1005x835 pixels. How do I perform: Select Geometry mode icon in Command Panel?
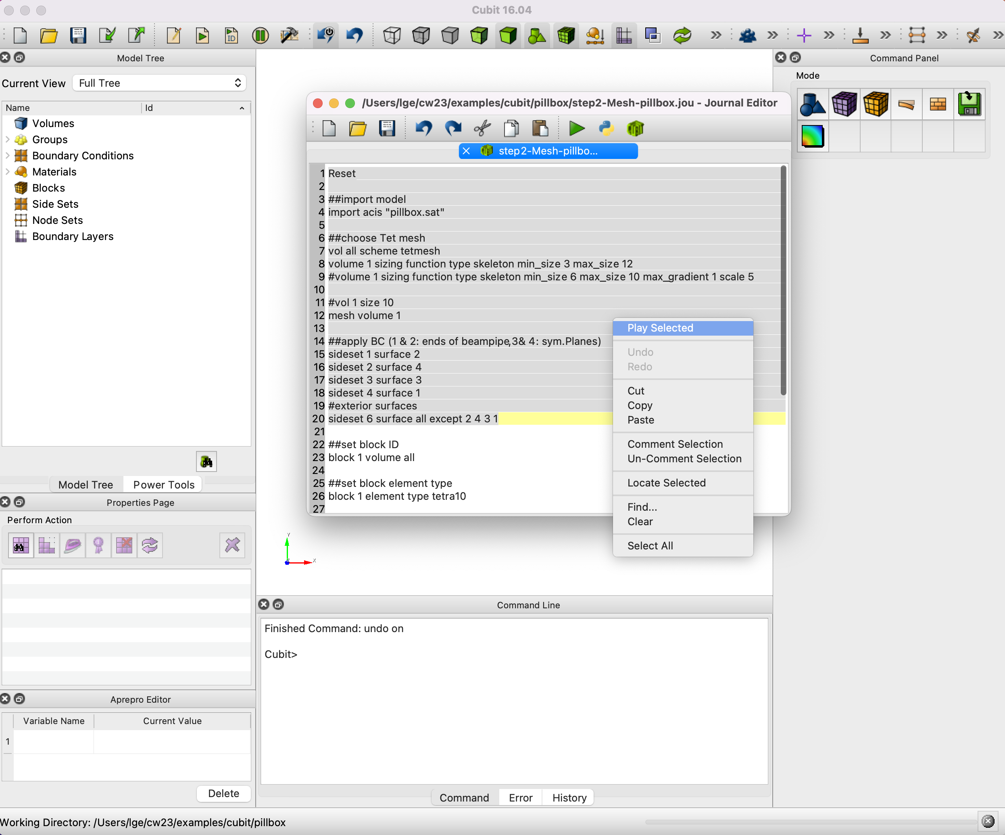[x=813, y=104]
